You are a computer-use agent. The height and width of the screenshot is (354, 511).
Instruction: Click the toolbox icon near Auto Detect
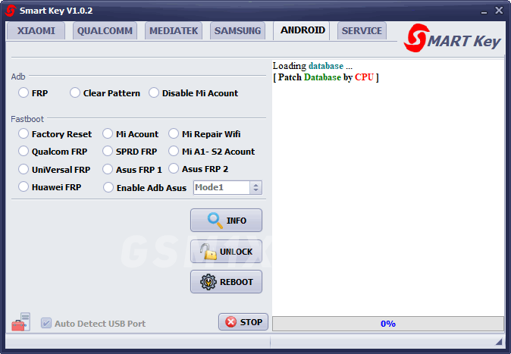pyautogui.click(x=21, y=321)
